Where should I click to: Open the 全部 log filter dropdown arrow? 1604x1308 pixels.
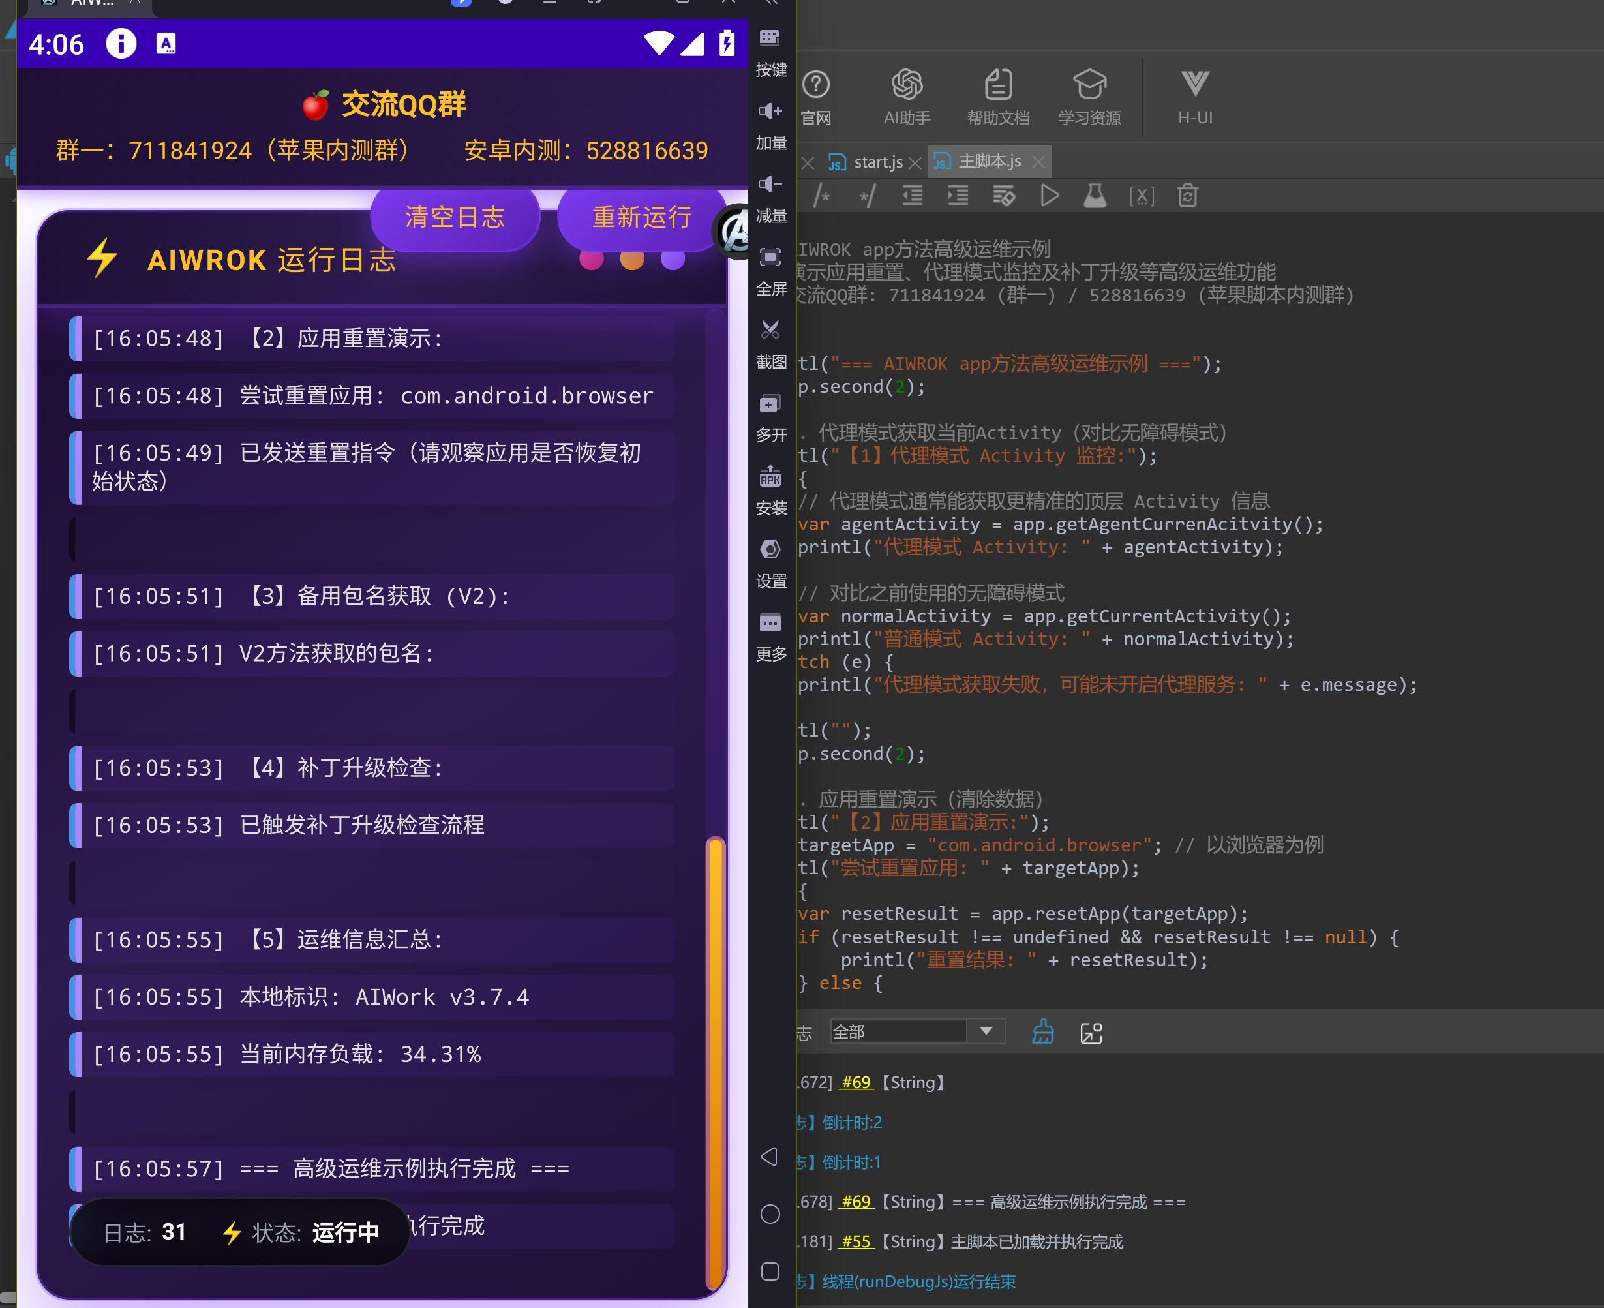986,1031
